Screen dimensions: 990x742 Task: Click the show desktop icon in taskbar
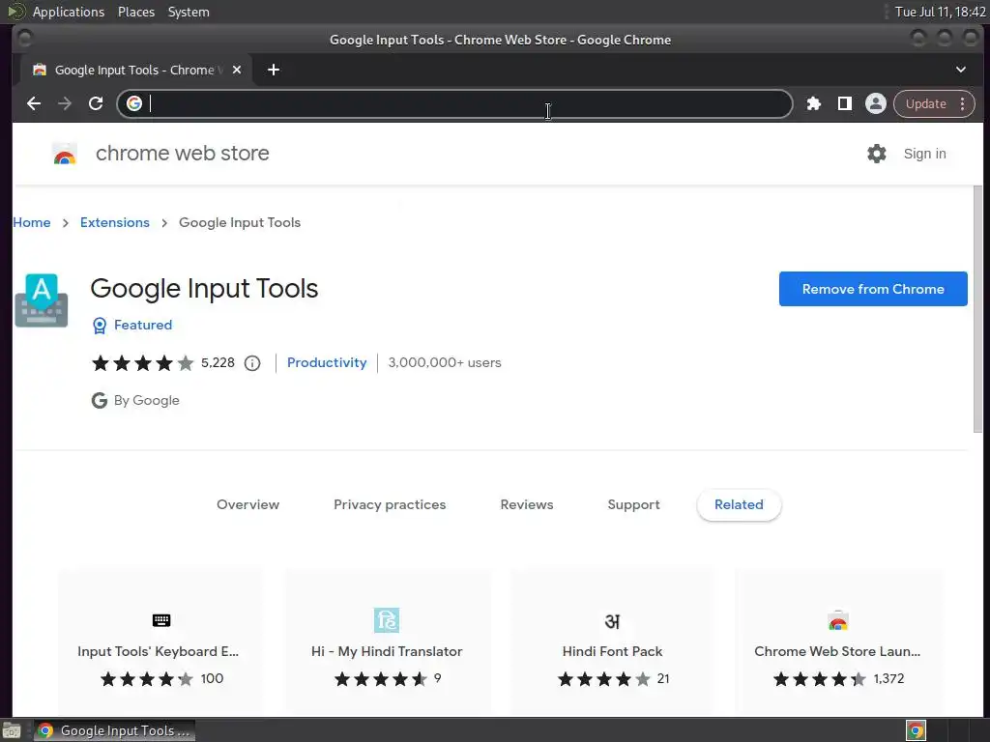tap(11, 730)
